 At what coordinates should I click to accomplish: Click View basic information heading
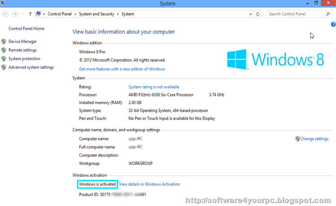click(x=124, y=32)
